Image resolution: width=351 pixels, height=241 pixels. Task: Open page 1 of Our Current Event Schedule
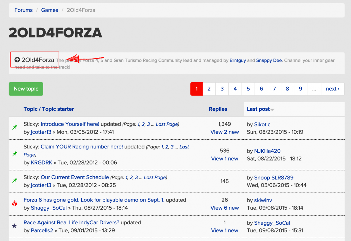pyautogui.click(x=127, y=177)
